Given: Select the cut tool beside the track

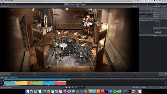Looking at the screenshot, I should [x=1, y=83].
